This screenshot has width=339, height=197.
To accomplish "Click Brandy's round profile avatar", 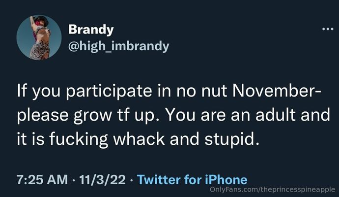I will (39, 37).
